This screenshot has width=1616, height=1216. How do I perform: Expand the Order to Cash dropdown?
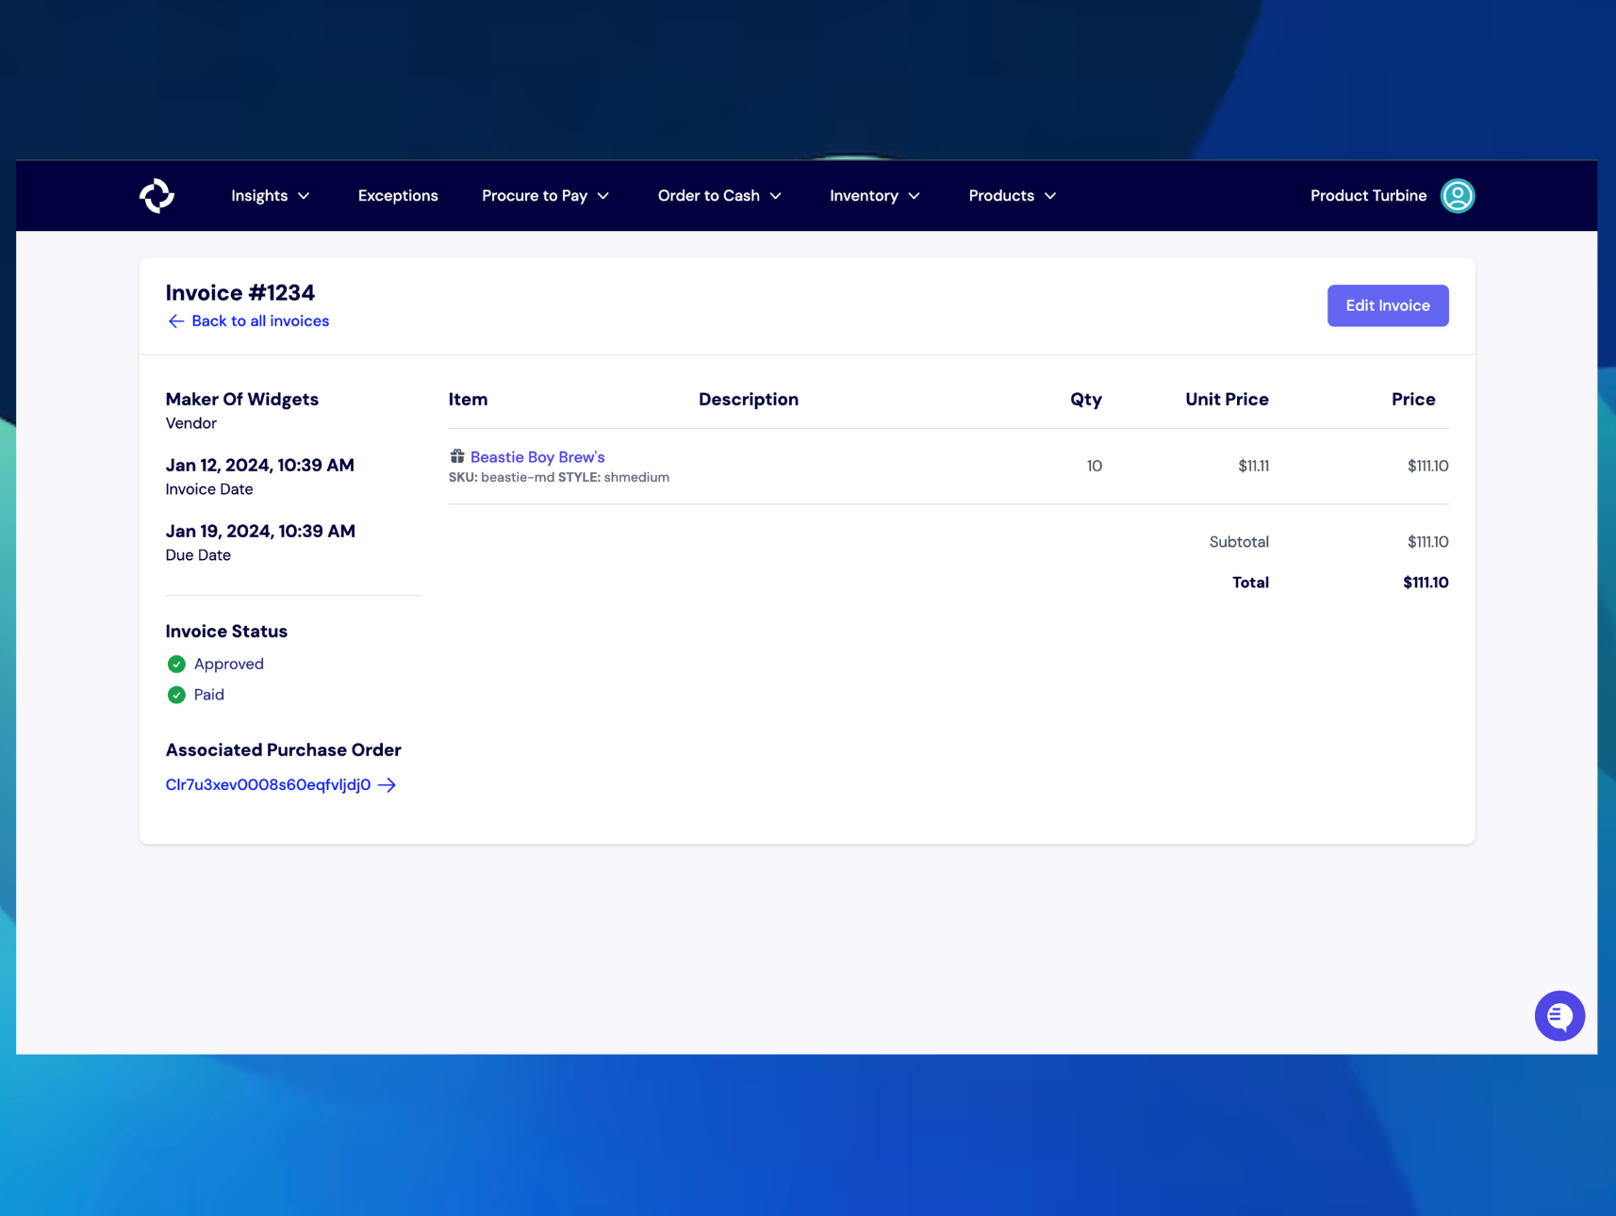pyautogui.click(x=718, y=195)
